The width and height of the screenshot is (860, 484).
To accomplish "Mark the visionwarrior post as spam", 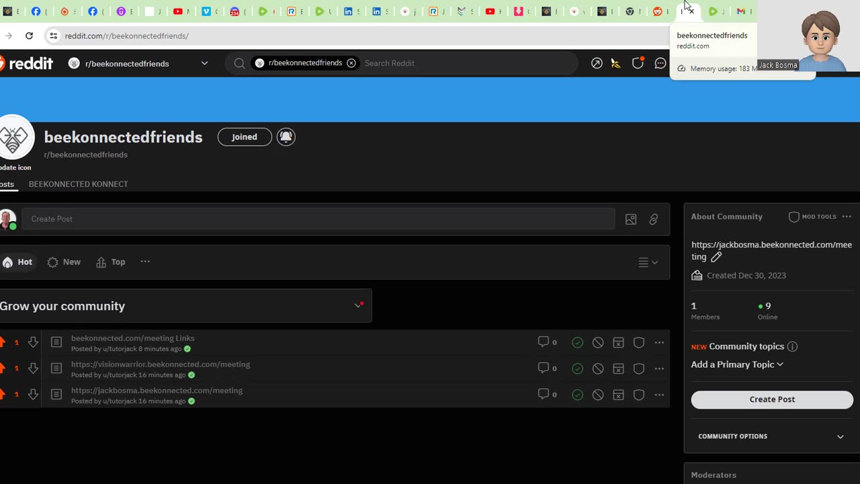I will [x=618, y=369].
